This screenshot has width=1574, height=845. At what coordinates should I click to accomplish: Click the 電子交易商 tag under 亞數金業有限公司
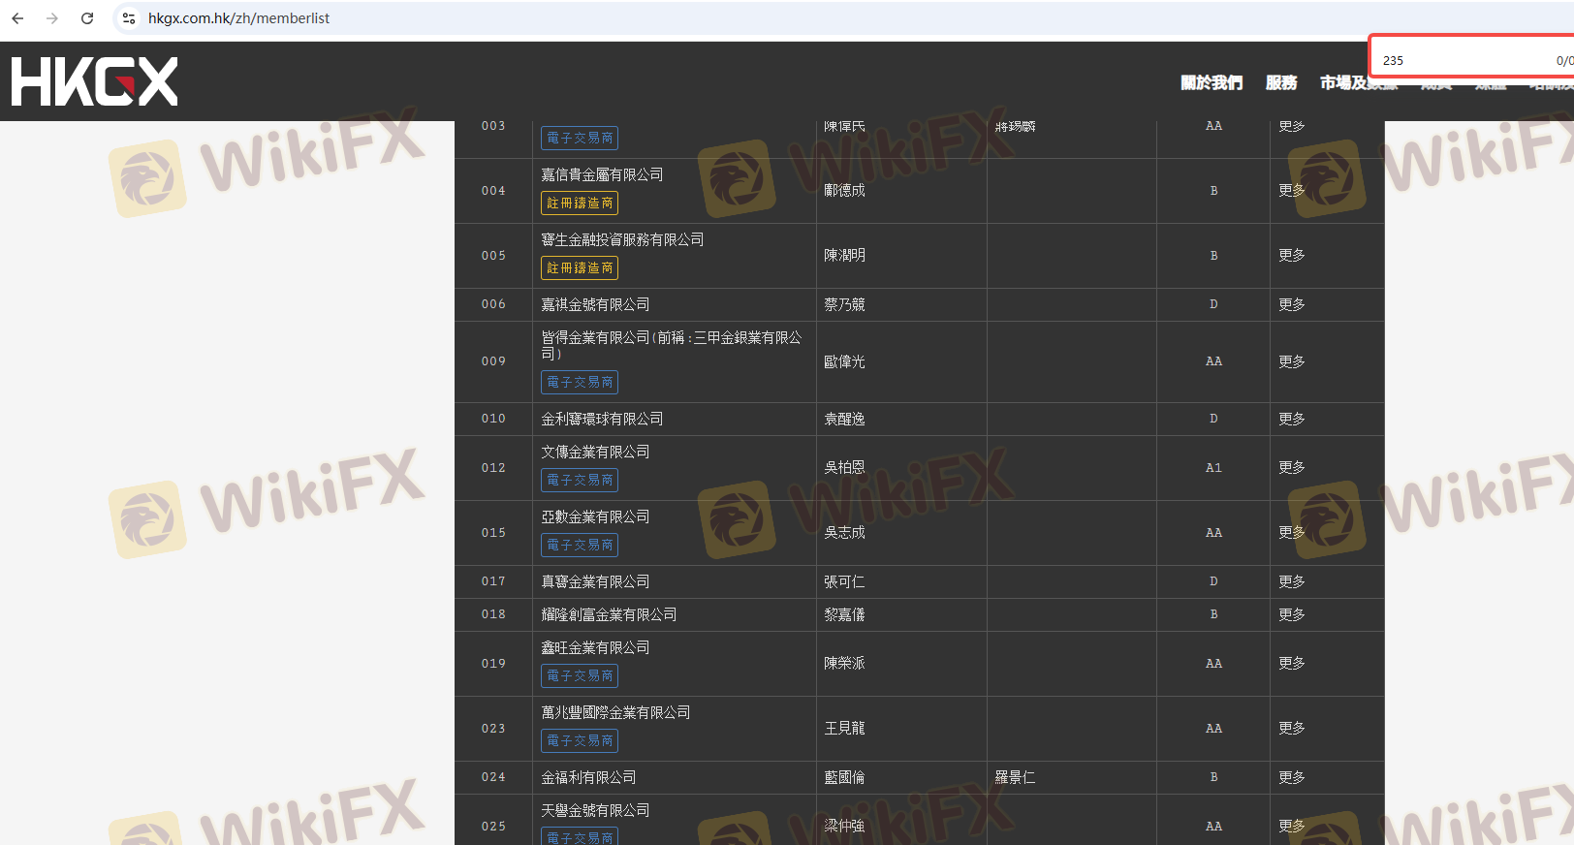(580, 546)
